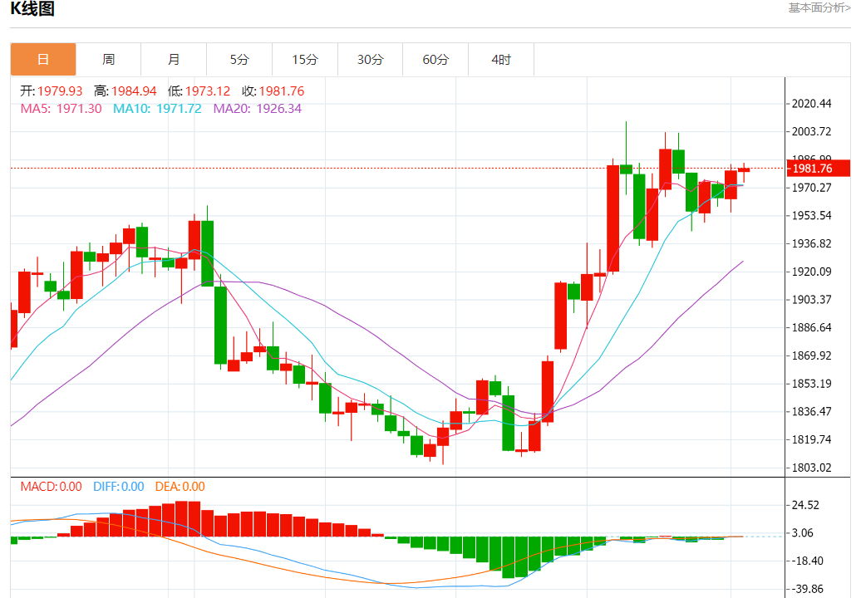The image size is (861, 598).
Task: Click the 1819.74 price axis label
Action: tap(812, 439)
